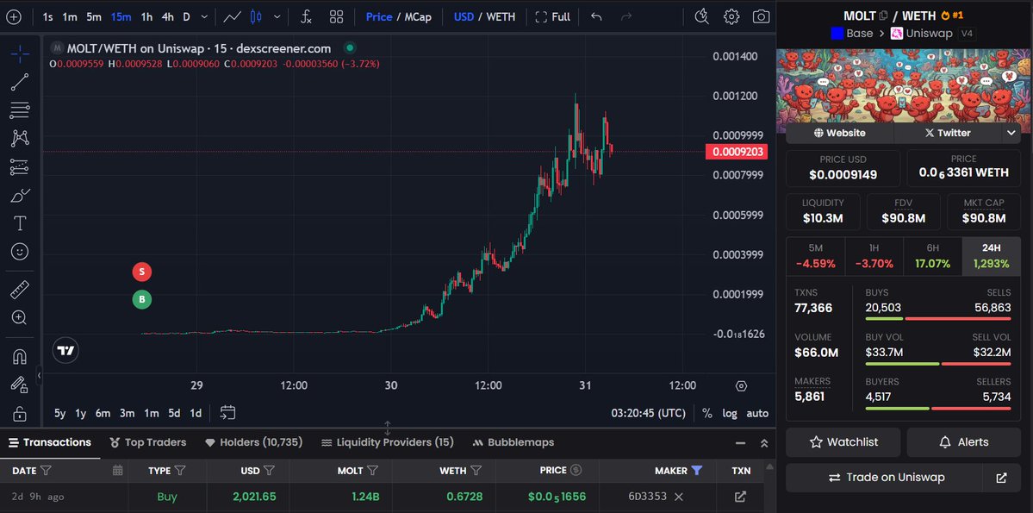The height and width of the screenshot is (513, 1033).
Task: Open the token Website link
Action: [840, 133]
